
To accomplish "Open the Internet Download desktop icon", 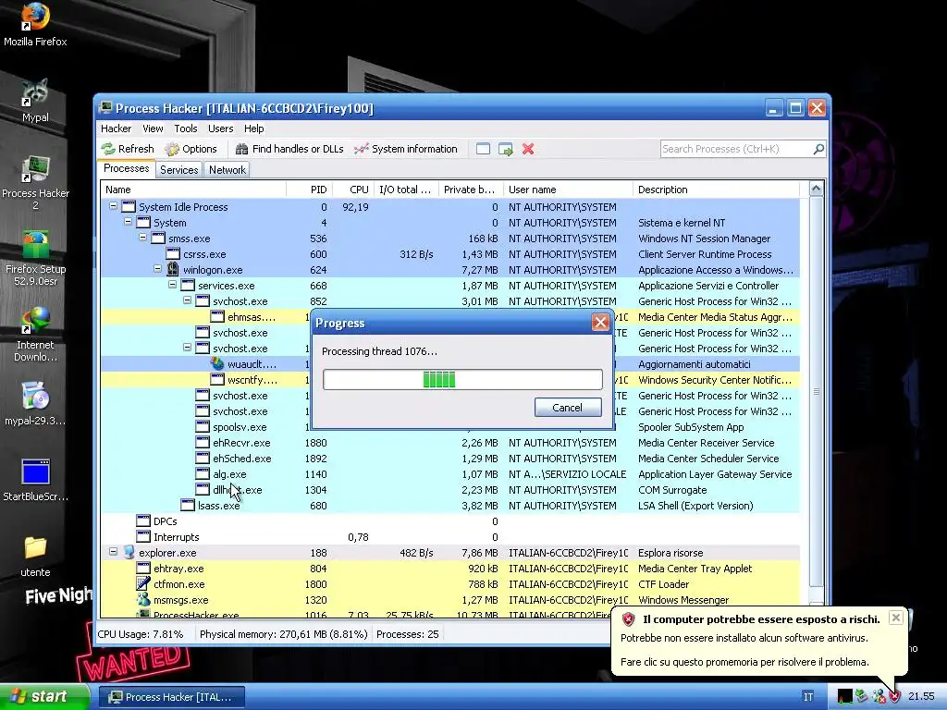I will click(35, 335).
